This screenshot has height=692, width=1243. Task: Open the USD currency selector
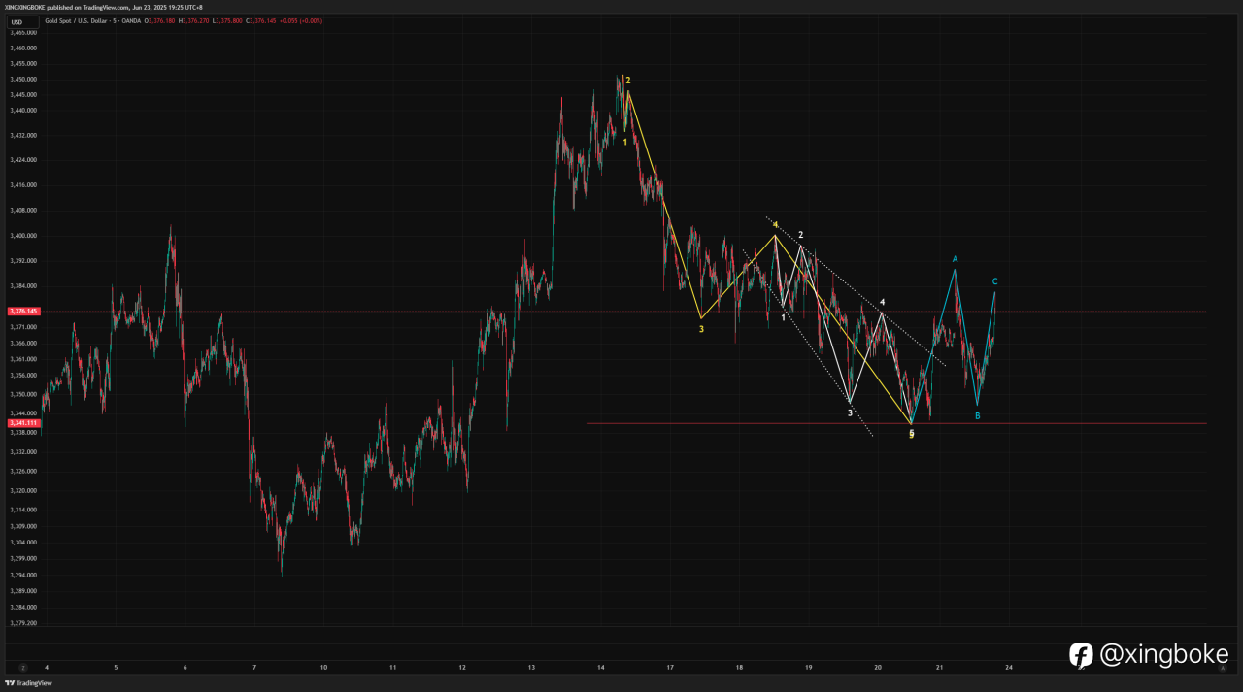tap(17, 22)
